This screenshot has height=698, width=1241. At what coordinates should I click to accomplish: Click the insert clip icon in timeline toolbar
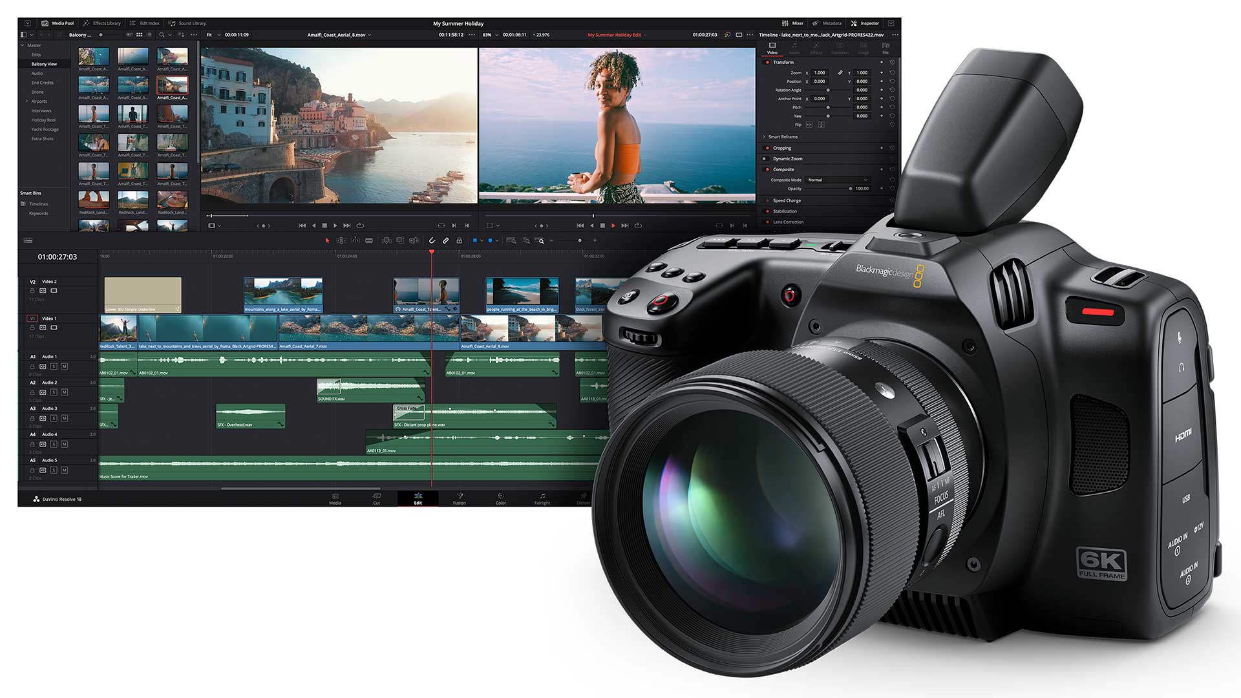[387, 240]
